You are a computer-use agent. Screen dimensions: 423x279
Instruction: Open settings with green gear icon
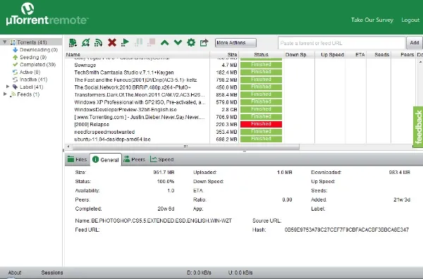pyautogui.click(x=191, y=42)
